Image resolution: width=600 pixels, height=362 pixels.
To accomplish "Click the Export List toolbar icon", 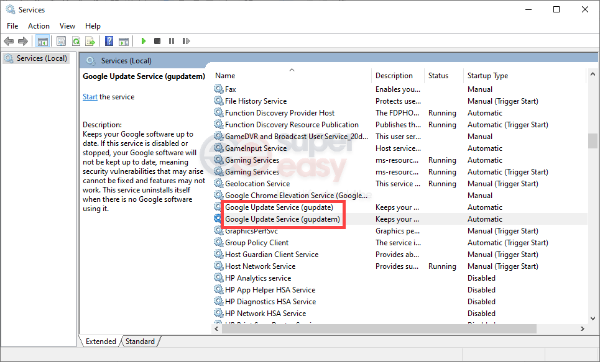I will pyautogui.click(x=90, y=41).
